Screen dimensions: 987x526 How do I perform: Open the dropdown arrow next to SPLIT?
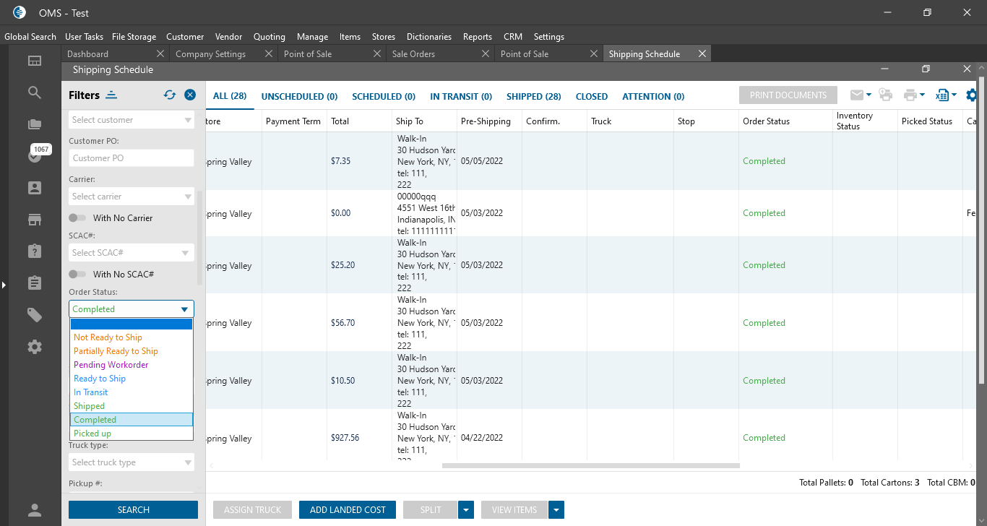(x=466, y=510)
